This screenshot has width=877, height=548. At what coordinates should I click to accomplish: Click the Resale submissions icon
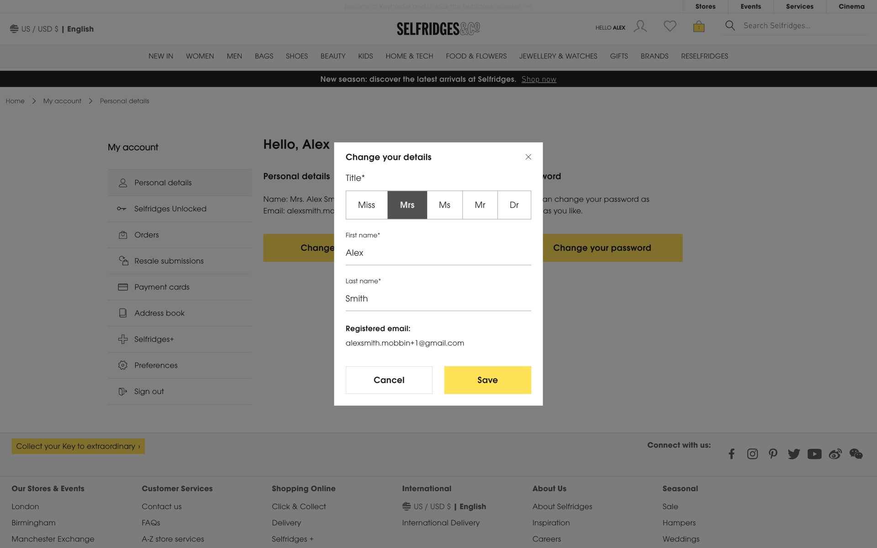coord(123,261)
